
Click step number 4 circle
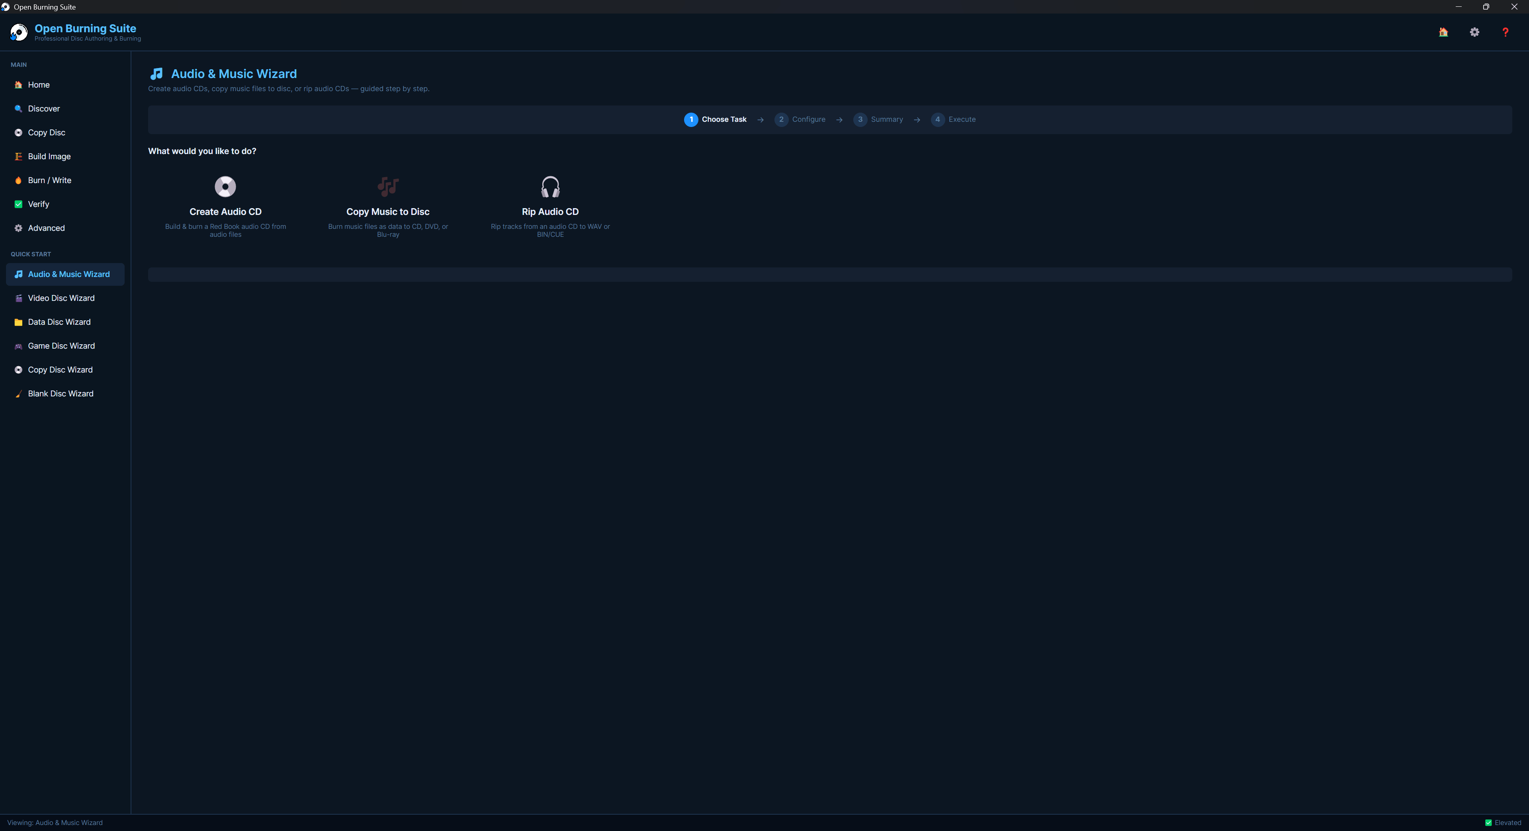coord(938,119)
